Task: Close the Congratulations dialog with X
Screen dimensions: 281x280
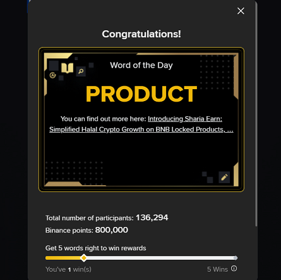Action: [241, 11]
